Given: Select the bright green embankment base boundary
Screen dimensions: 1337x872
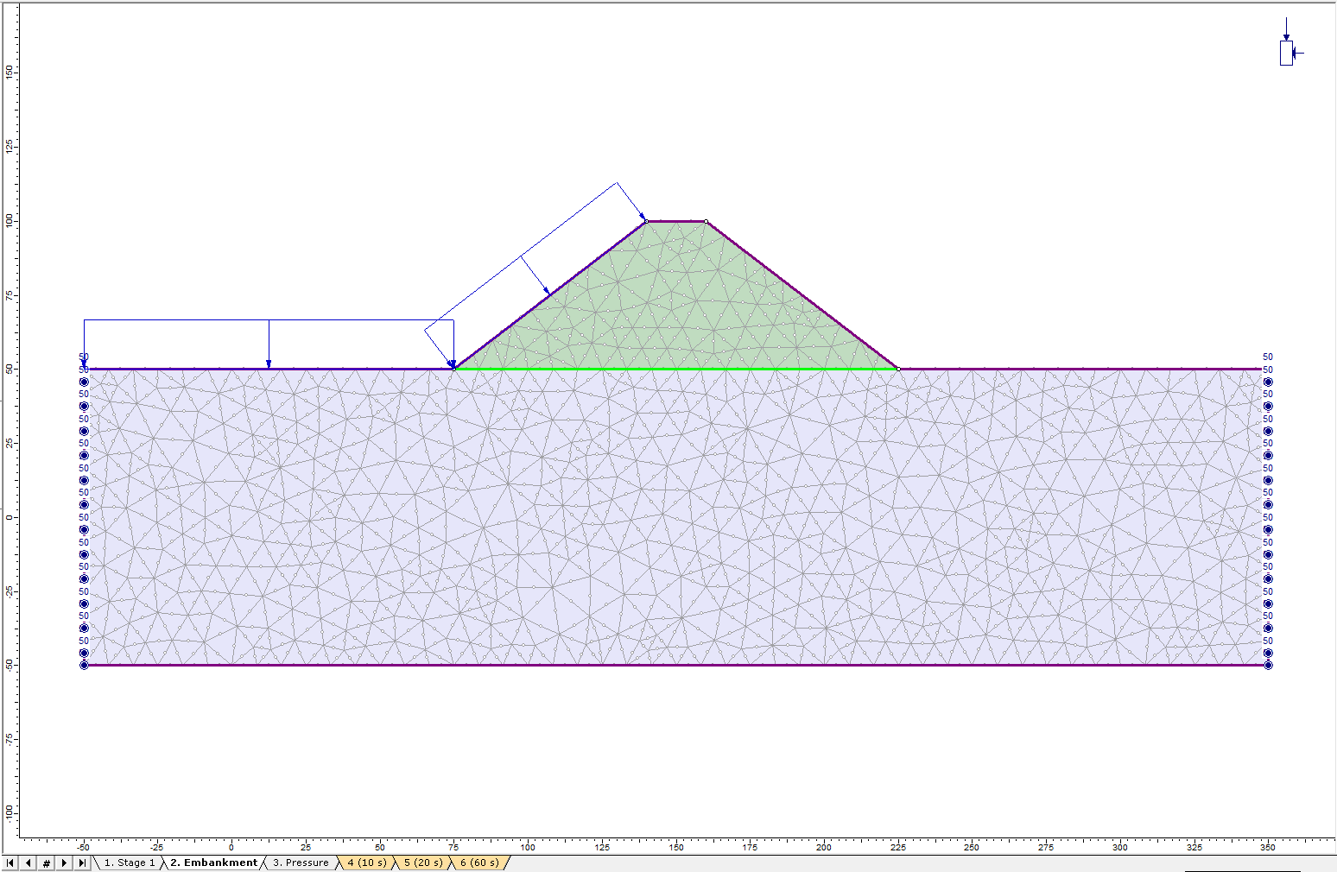Looking at the screenshot, I should coord(674,369).
